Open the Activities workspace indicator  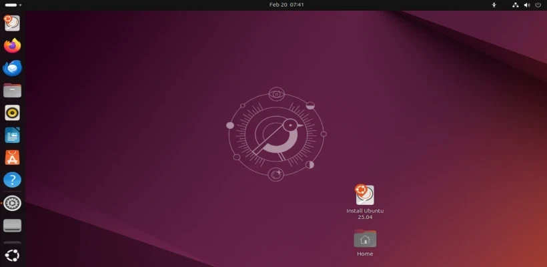click(x=13, y=5)
